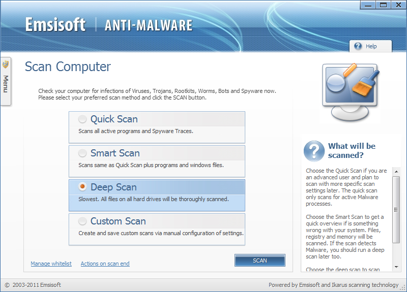Click the question mark icon on the Help tab
The height and width of the screenshot is (292, 407).
tap(358, 46)
